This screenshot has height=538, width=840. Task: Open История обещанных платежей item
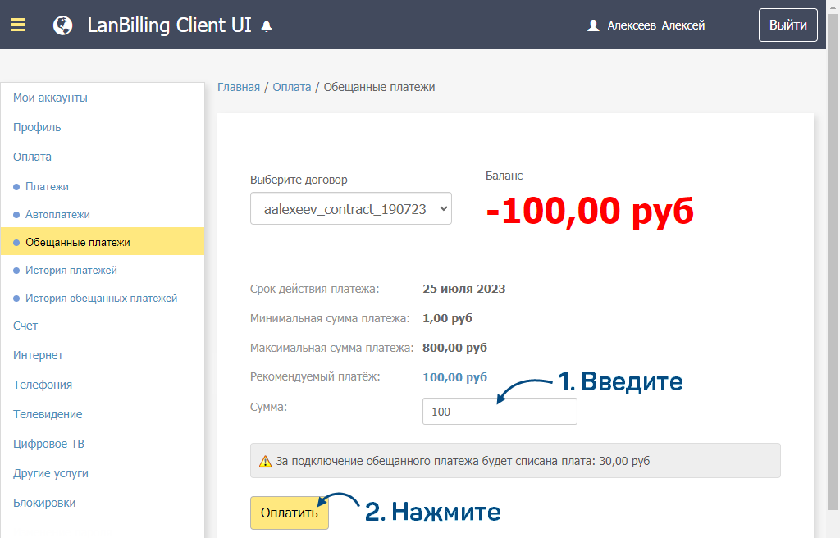point(101,298)
